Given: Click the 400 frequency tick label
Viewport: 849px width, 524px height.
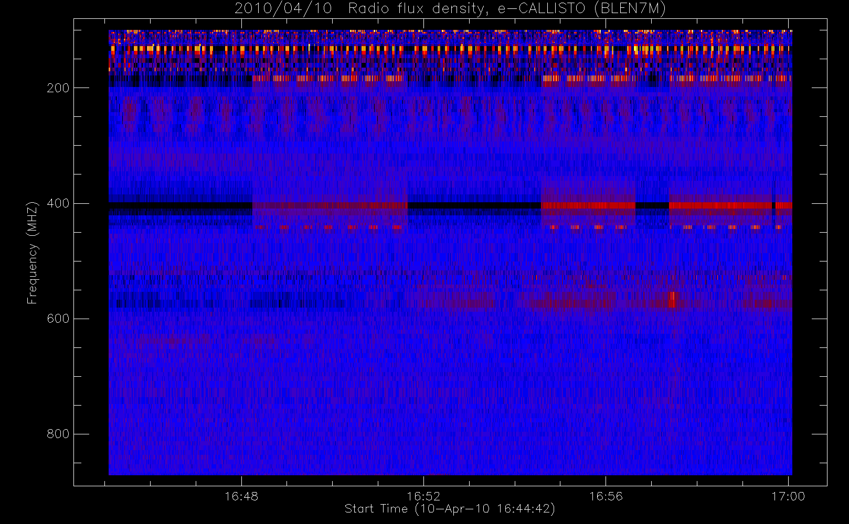Looking at the screenshot, I should click(58, 203).
